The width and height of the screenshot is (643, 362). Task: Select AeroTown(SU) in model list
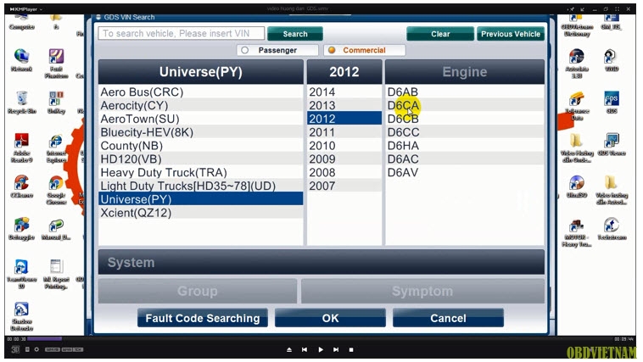coord(200,119)
